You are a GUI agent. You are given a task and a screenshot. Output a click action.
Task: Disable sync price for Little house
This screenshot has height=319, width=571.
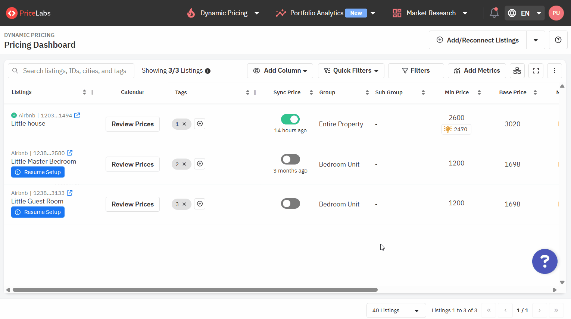[x=290, y=119]
